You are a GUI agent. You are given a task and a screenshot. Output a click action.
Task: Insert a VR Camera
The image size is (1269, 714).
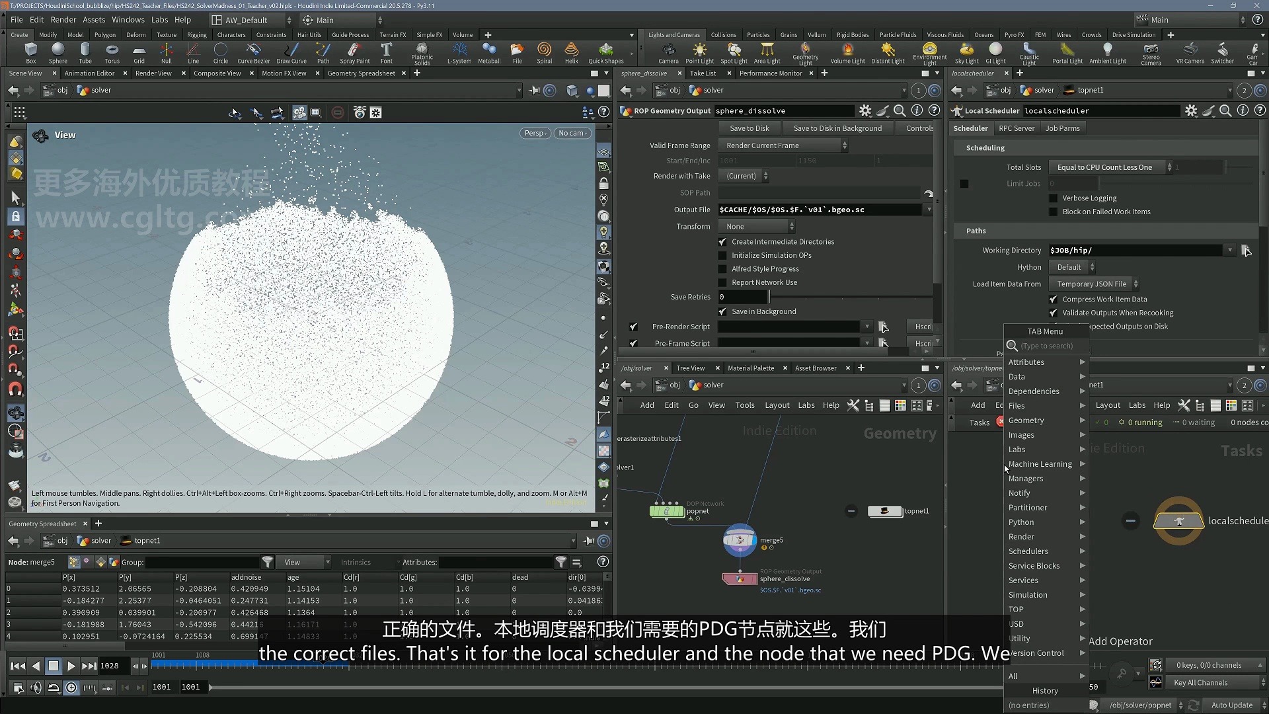point(1190,53)
